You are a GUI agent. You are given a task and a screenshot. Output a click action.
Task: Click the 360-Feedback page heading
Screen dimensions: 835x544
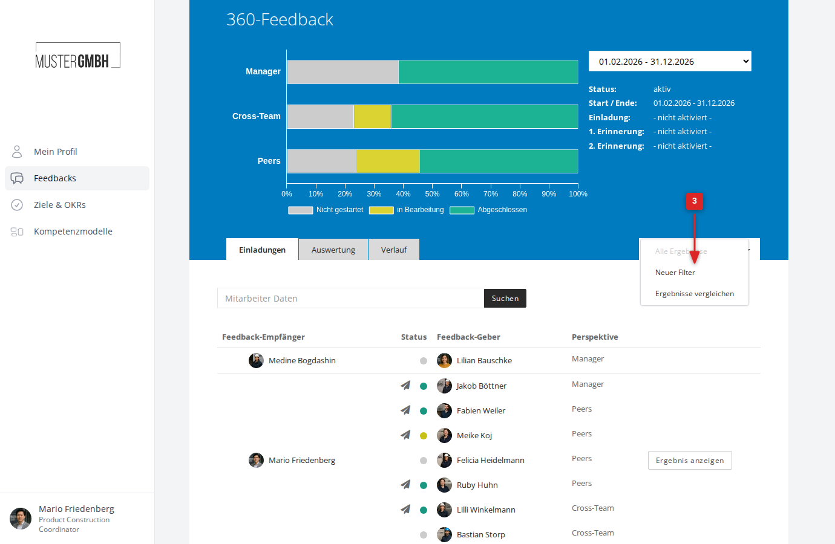[x=280, y=19]
